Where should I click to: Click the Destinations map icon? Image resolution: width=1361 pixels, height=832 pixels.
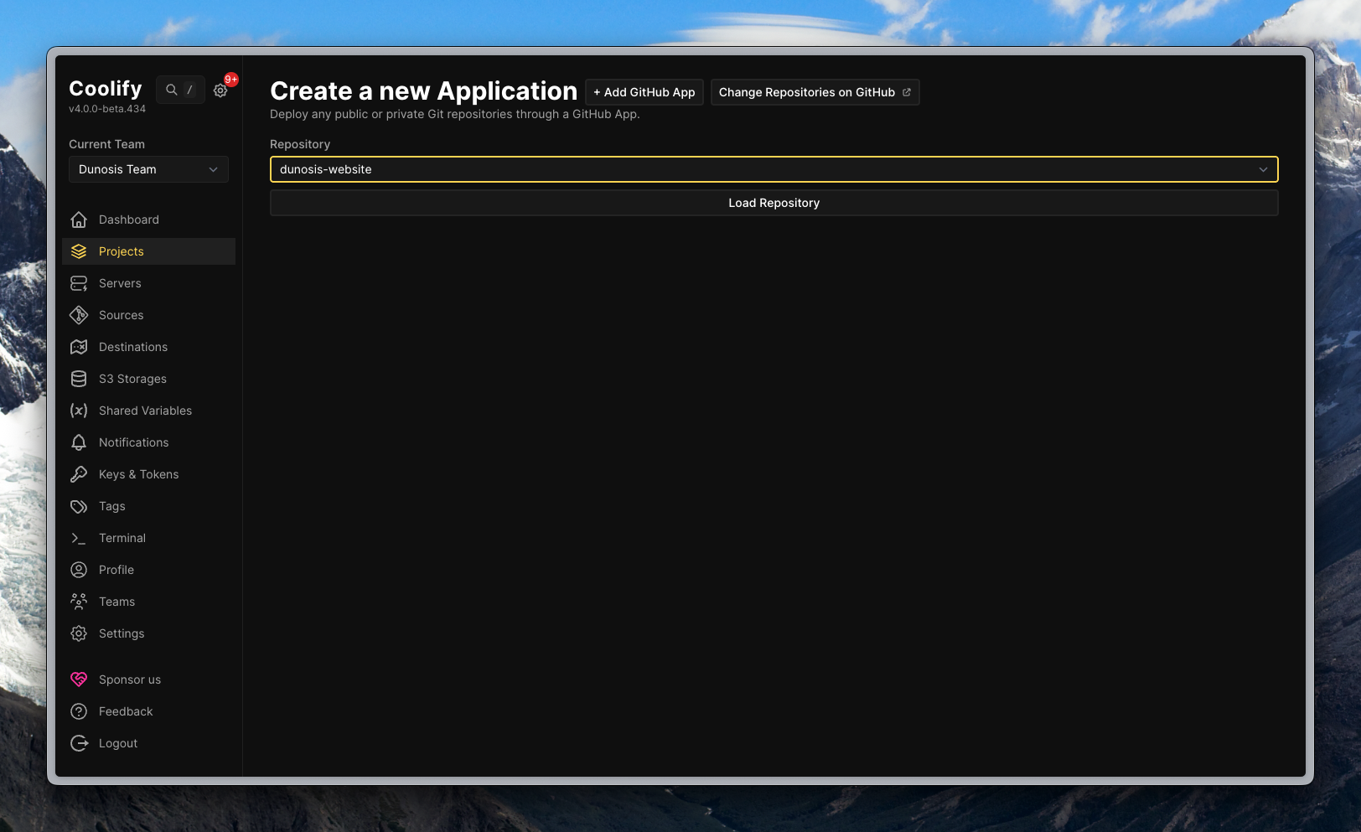tap(79, 347)
